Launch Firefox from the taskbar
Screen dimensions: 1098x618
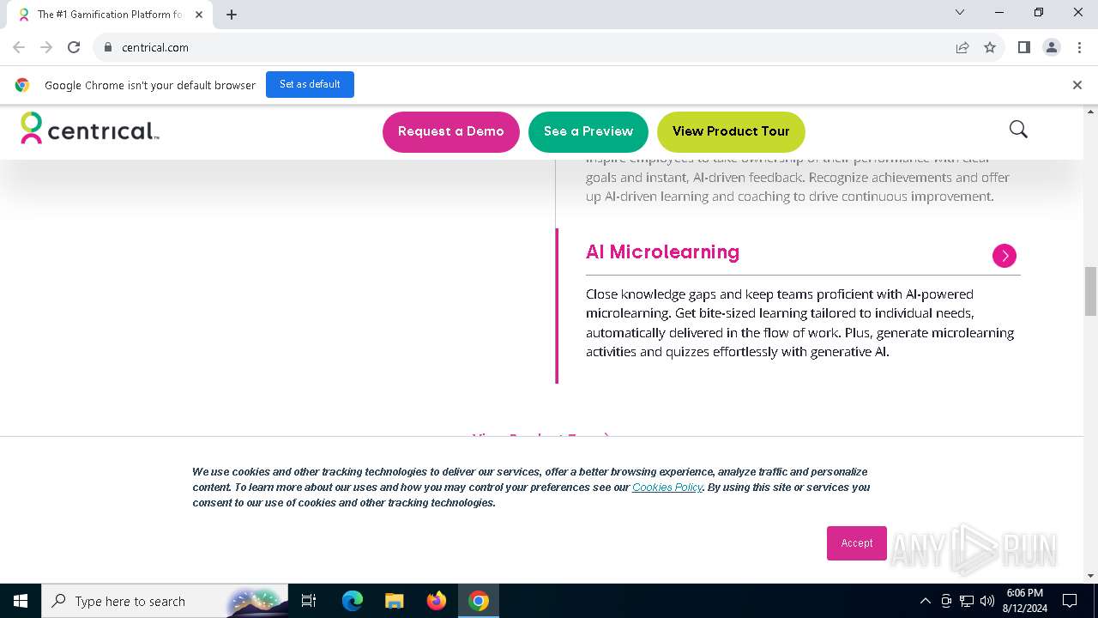click(437, 601)
